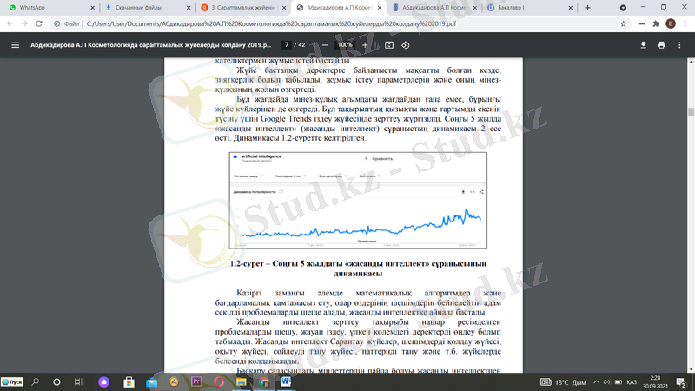Open Windows notification center
Screen dimensions: 695x391
[681, 381]
